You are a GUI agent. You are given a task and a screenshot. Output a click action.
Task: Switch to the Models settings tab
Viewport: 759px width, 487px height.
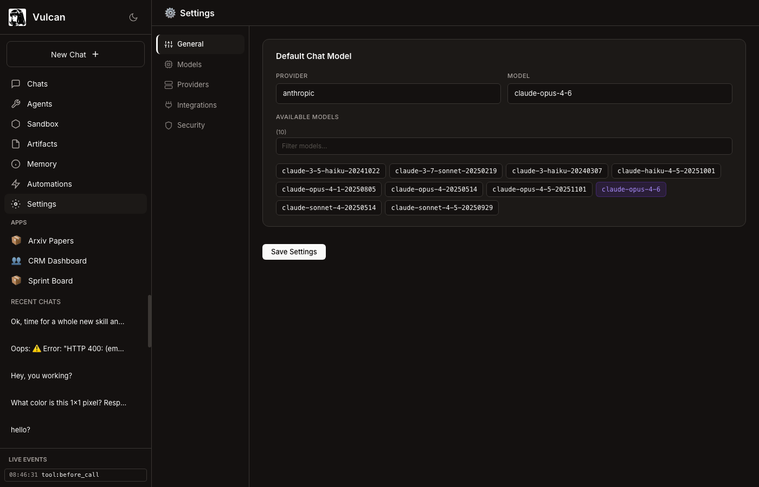(x=189, y=64)
